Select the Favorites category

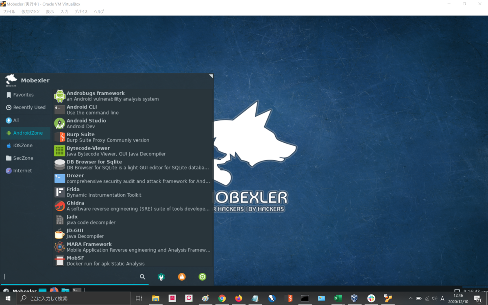click(x=26, y=95)
